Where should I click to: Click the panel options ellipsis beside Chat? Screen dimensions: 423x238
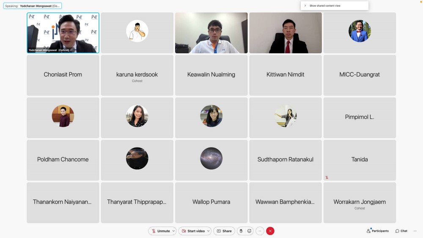point(415,231)
